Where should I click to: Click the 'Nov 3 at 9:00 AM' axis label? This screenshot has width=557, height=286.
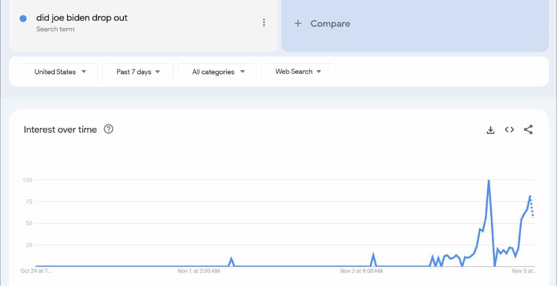point(361,271)
